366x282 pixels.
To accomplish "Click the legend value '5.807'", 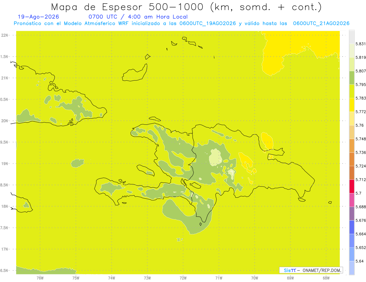I will tap(361, 71).
